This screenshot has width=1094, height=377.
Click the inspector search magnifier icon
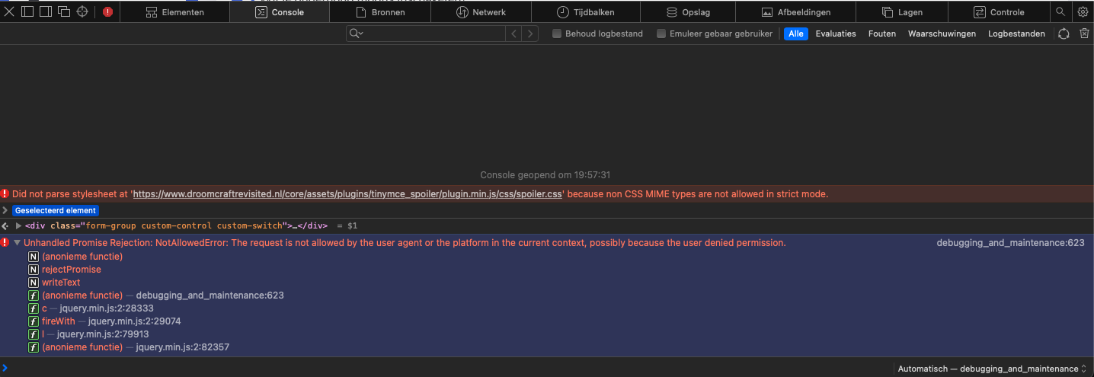pyautogui.click(x=1060, y=11)
